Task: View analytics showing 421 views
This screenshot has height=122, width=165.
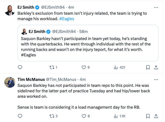Action: tap(115, 67)
